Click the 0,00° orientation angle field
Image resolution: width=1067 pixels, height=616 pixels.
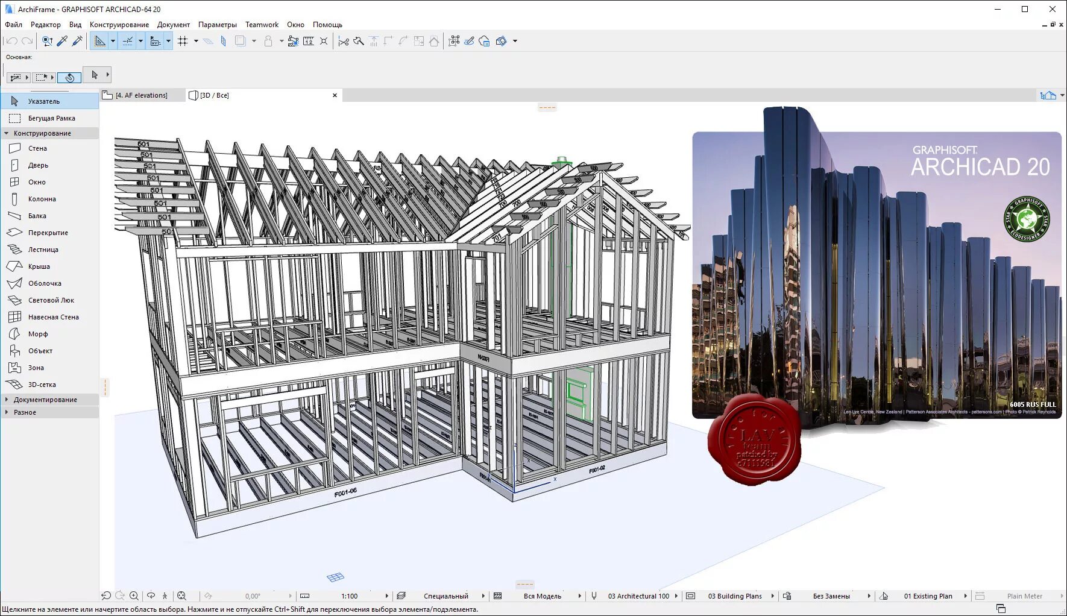(x=253, y=596)
